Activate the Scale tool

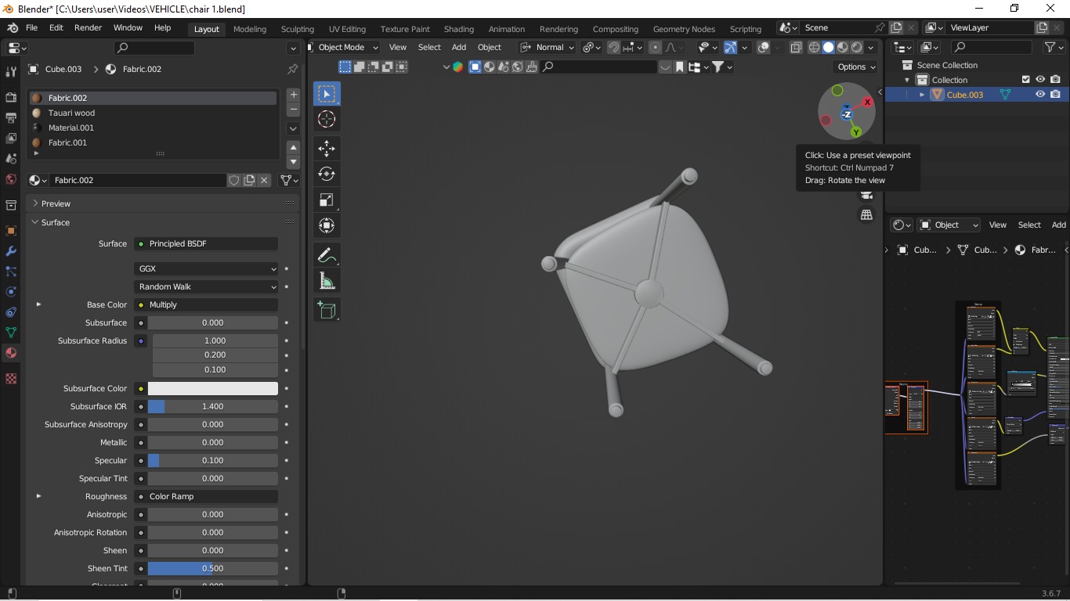coord(327,200)
